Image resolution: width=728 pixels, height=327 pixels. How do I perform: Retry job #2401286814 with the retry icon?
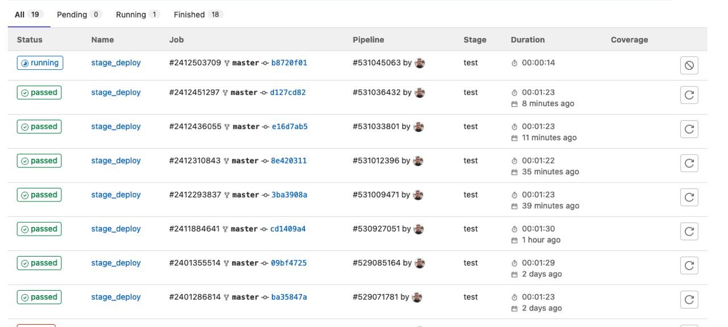(x=689, y=299)
